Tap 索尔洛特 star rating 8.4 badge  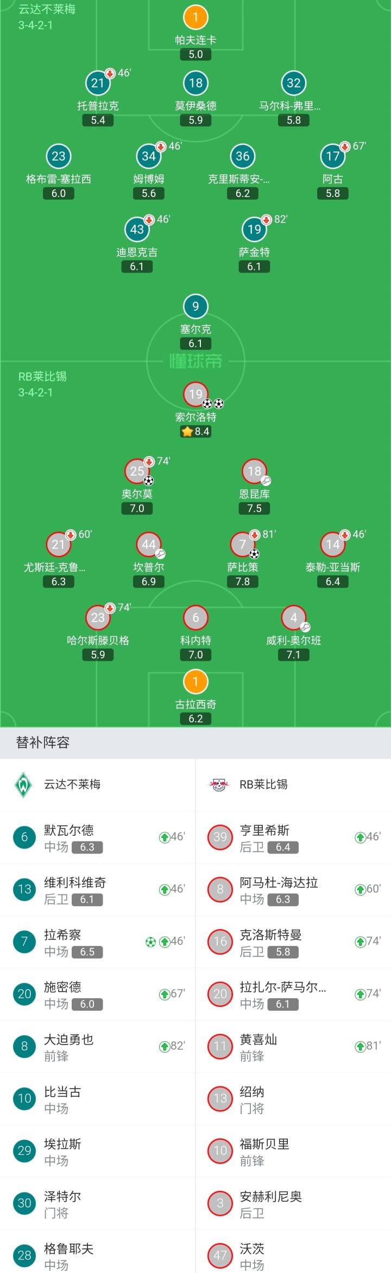click(195, 432)
